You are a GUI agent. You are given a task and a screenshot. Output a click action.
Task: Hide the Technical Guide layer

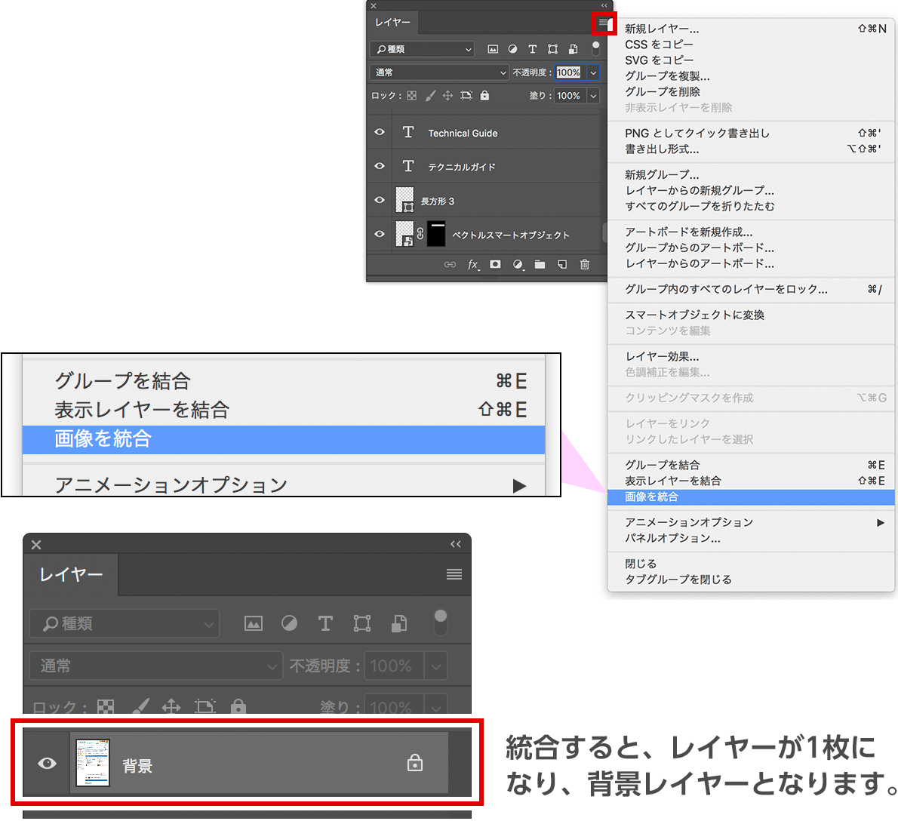coord(379,132)
